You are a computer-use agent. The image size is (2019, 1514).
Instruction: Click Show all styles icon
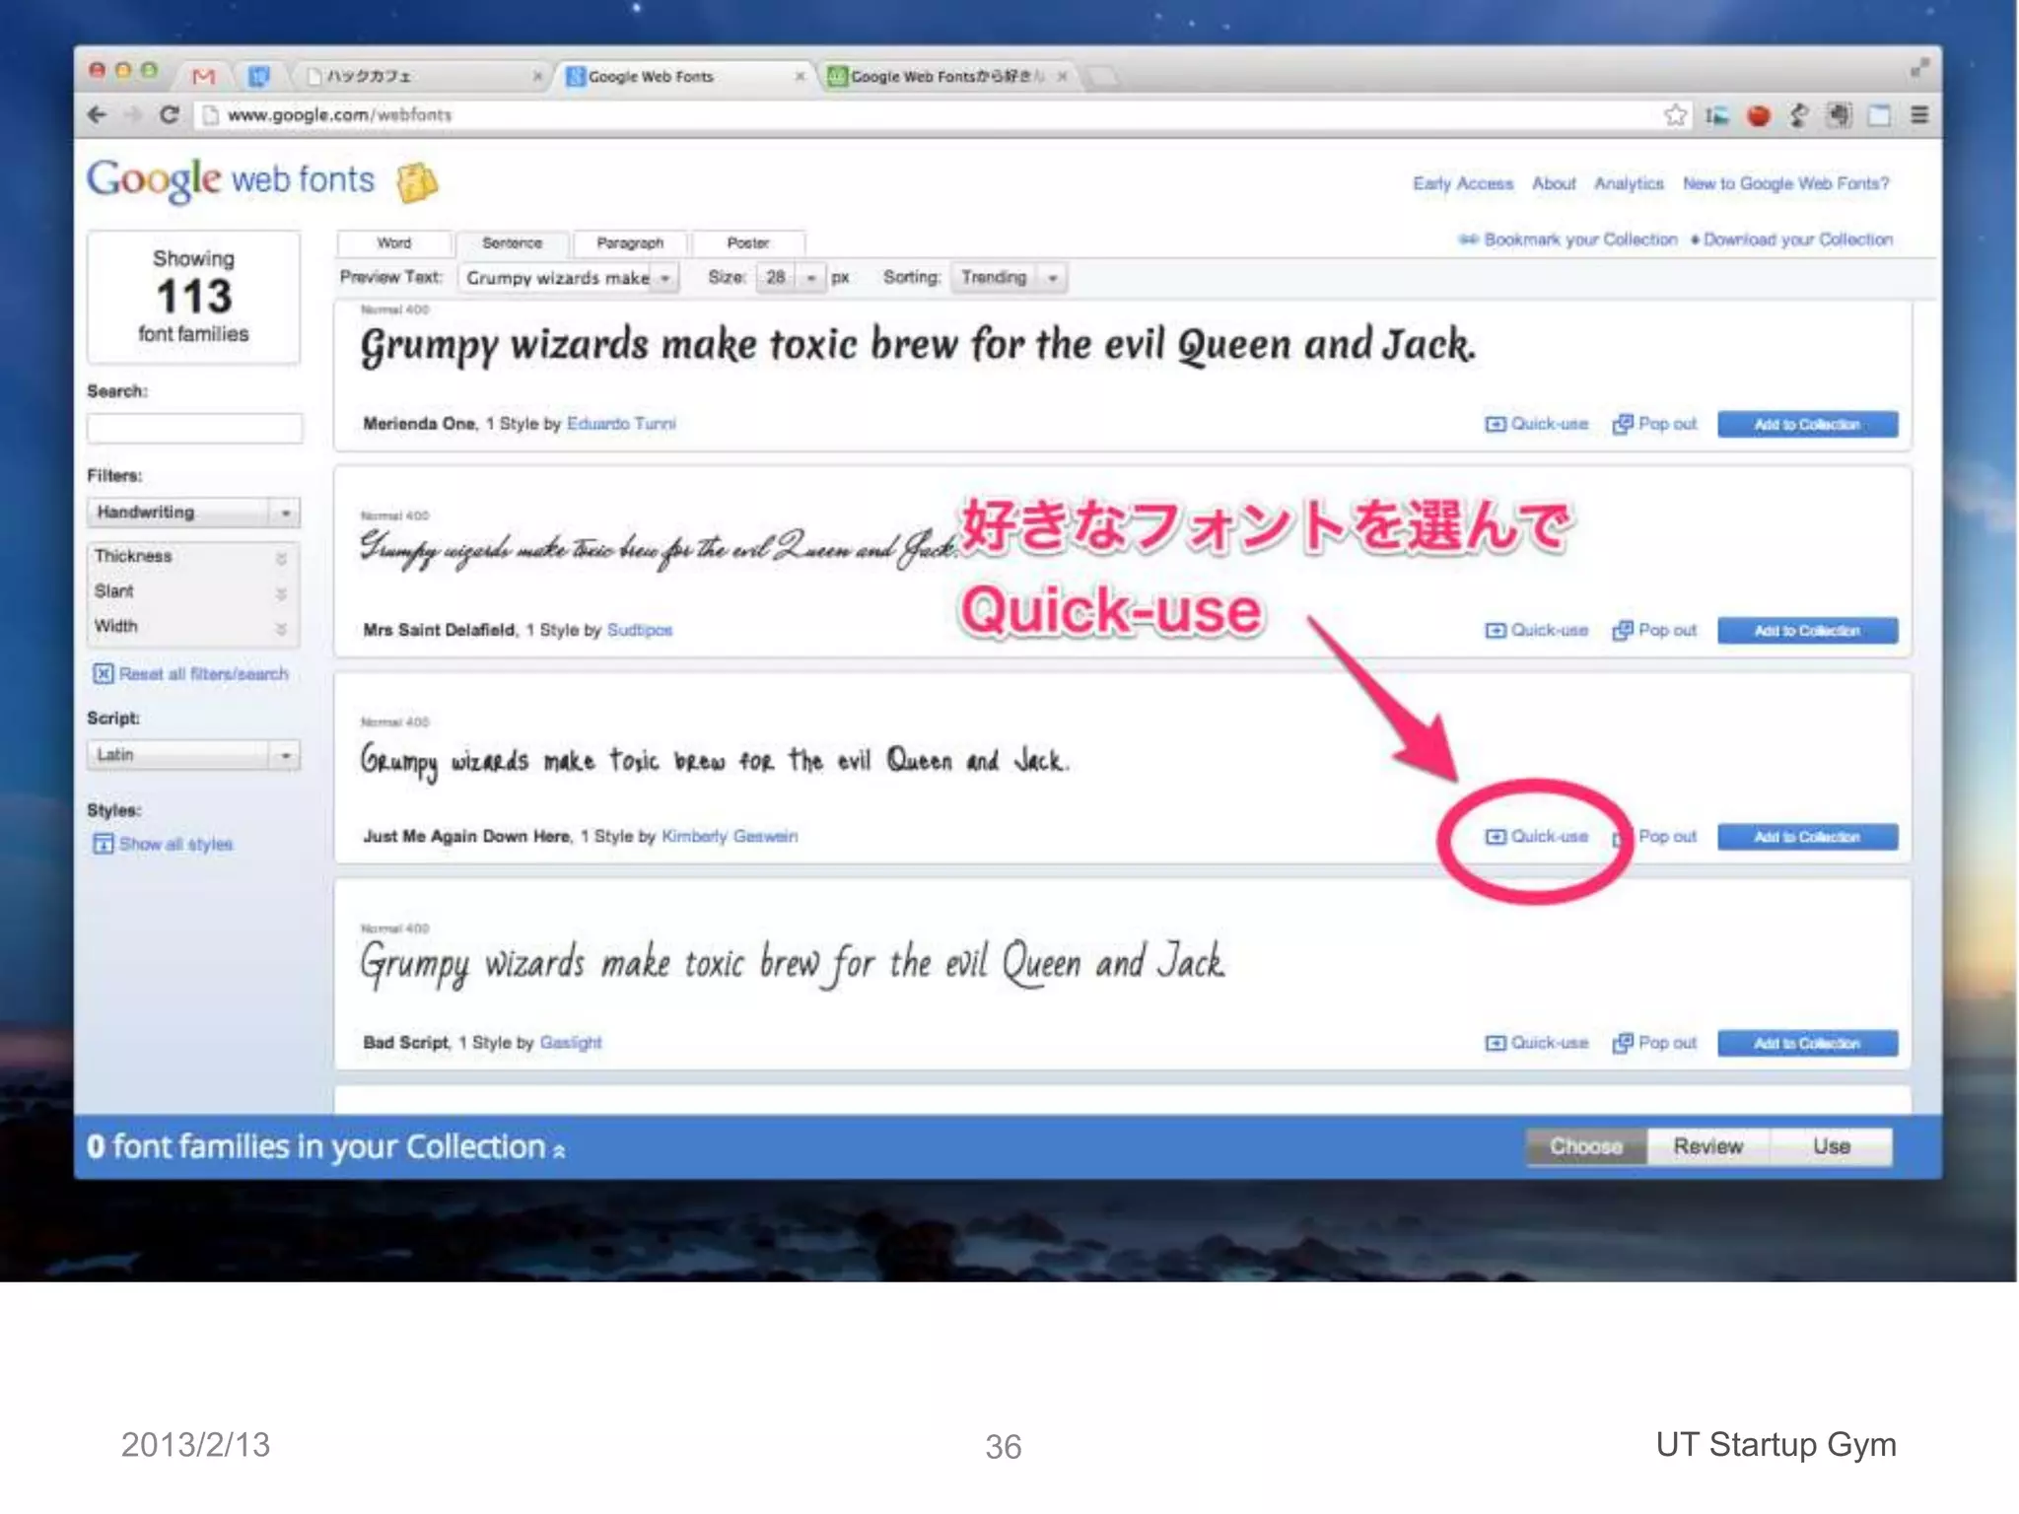[x=103, y=844]
